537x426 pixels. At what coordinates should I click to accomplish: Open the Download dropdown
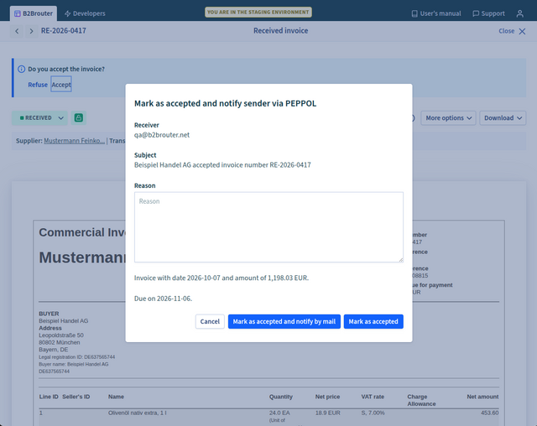[503, 117]
